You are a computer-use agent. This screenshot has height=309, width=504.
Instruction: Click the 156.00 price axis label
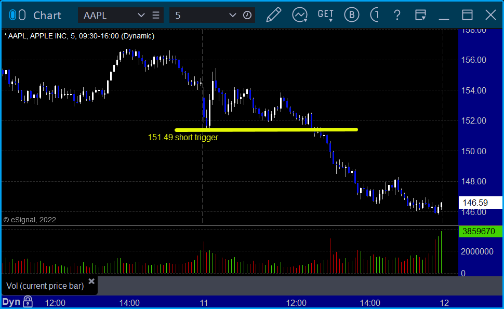pyautogui.click(x=473, y=60)
